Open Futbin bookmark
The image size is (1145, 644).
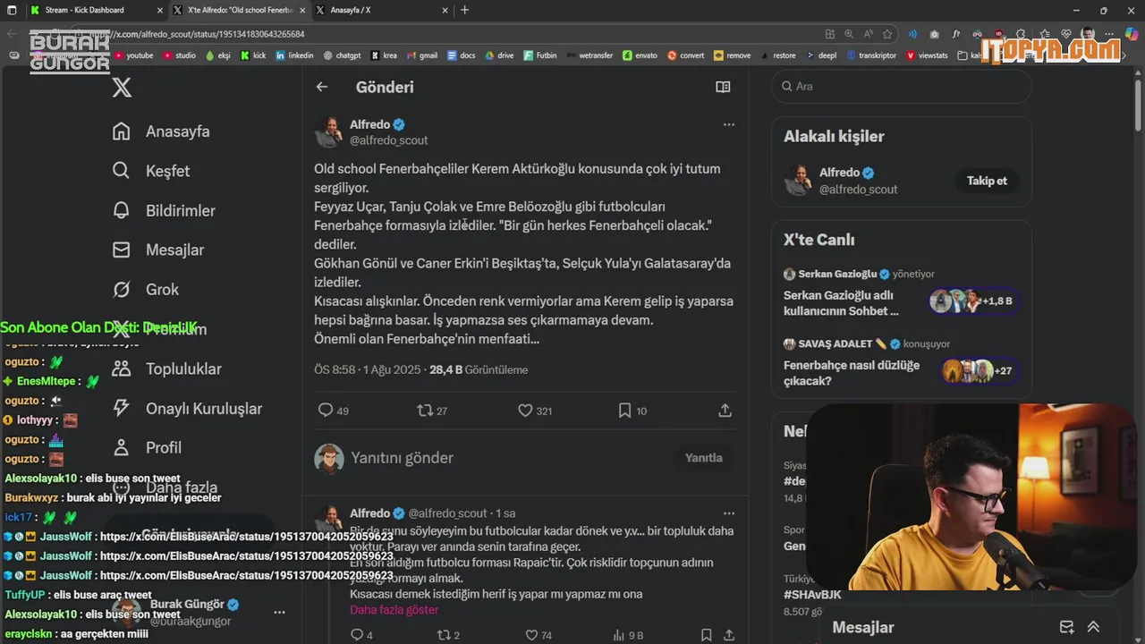(539, 55)
